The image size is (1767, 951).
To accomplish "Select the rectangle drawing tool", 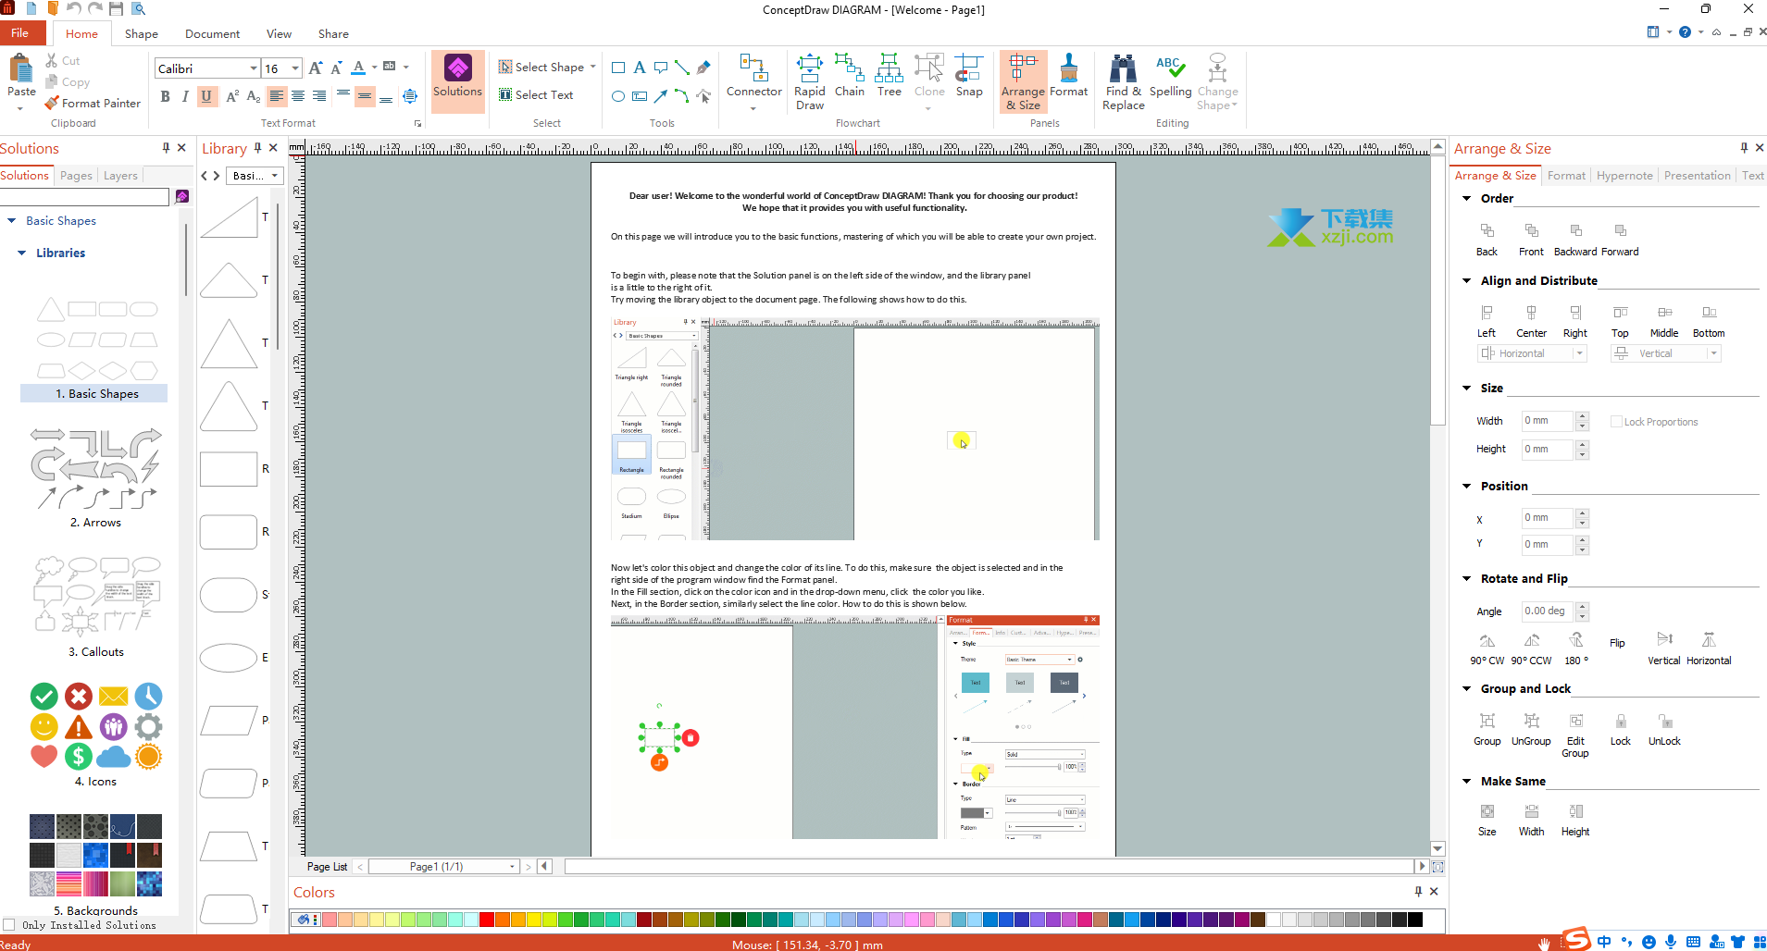I will click(618, 68).
